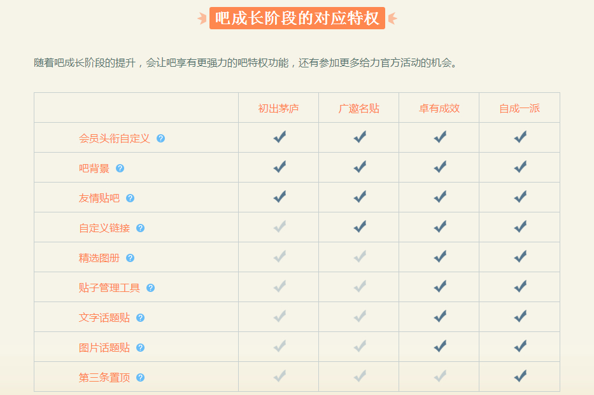594x395 pixels.
Task: Click help icon beside 文字话题贴
Action: [x=140, y=317]
